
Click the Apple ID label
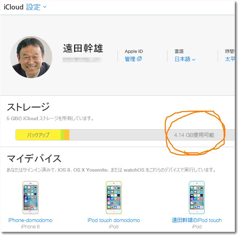(134, 51)
